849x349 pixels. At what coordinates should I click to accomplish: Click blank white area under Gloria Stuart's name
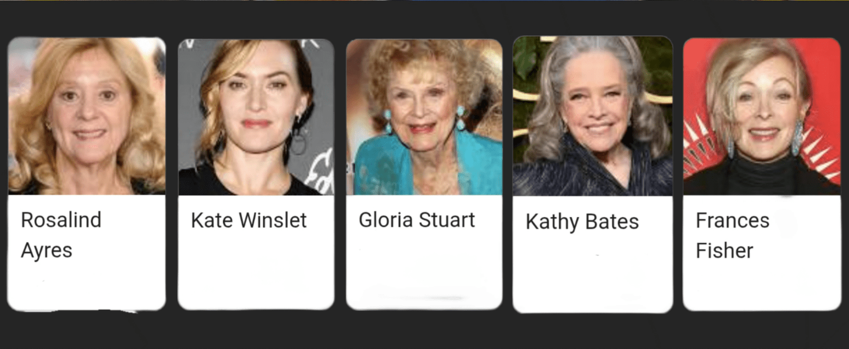424,270
